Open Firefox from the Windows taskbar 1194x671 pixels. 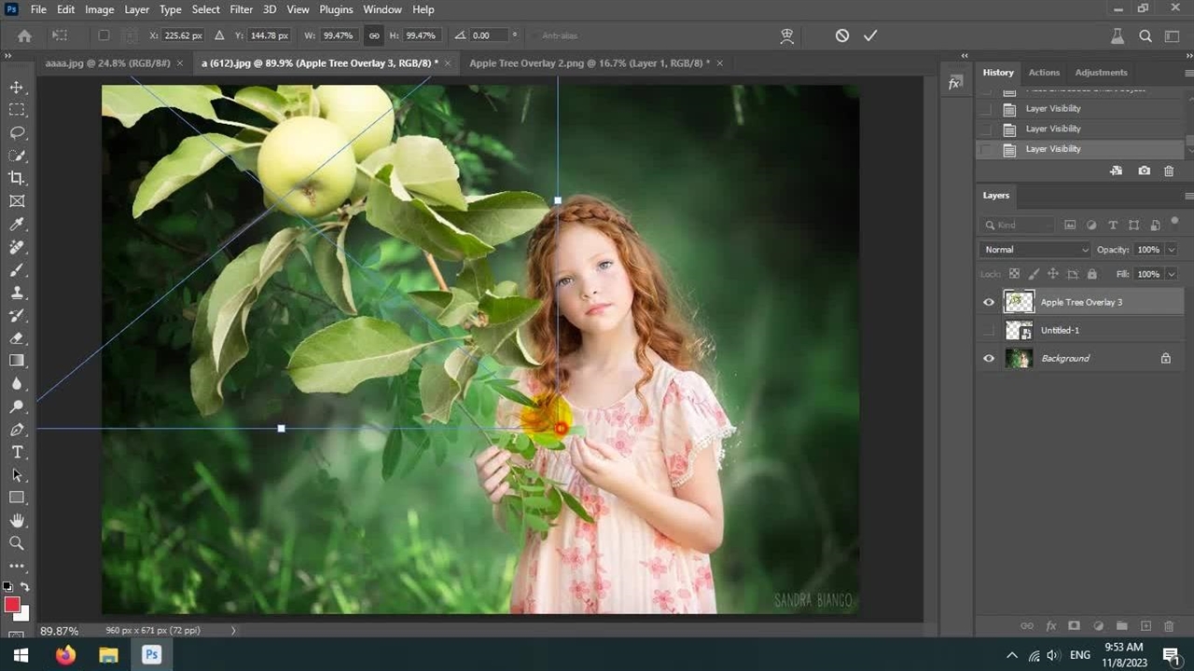65,655
